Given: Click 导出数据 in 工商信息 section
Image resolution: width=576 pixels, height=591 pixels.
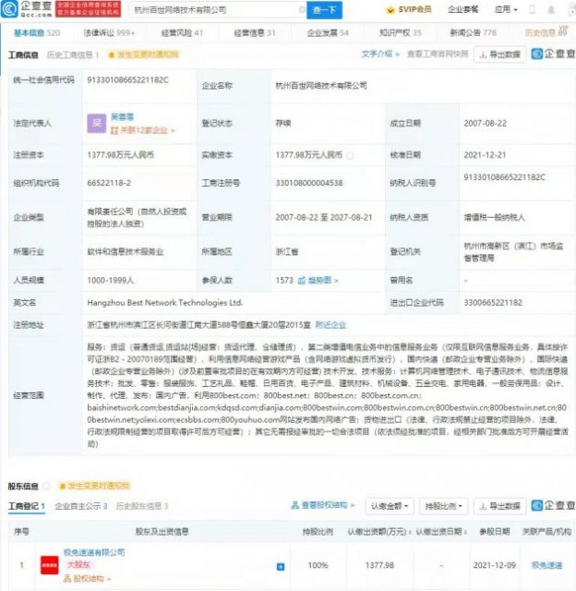Looking at the screenshot, I should (x=500, y=54).
